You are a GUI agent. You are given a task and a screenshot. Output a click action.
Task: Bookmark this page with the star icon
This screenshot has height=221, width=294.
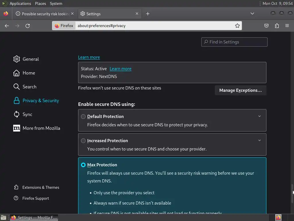coord(237,26)
